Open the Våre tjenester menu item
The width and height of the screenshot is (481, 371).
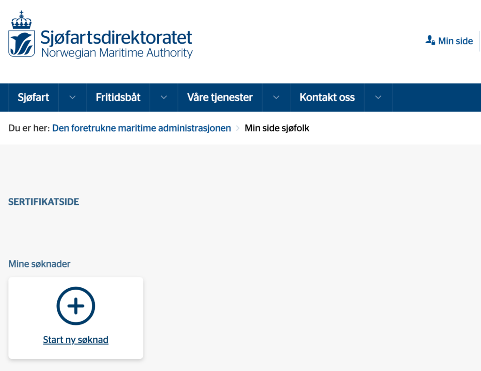(220, 97)
